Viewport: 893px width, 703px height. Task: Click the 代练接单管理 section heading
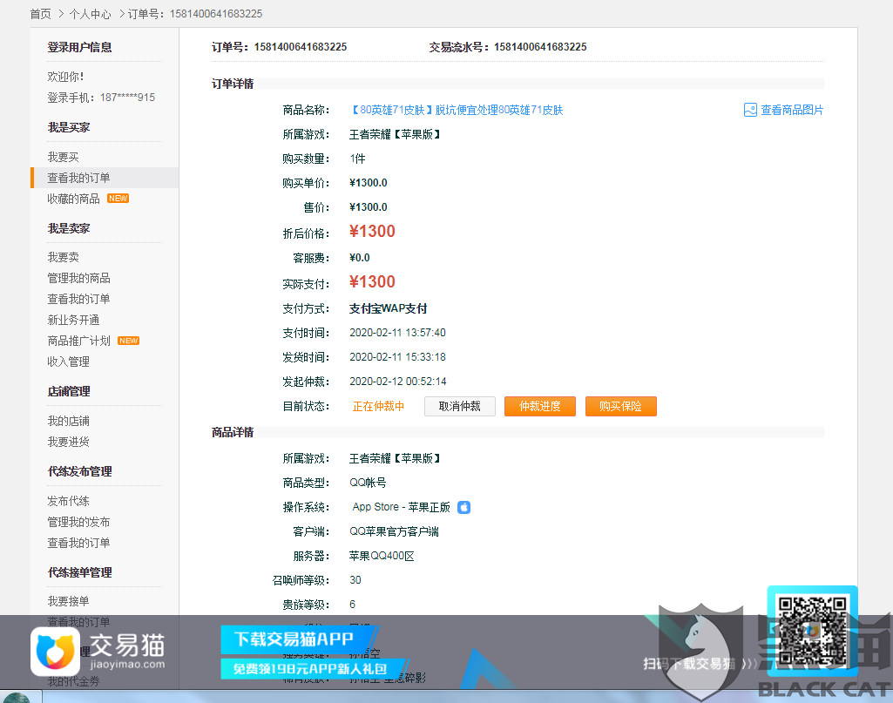pyautogui.click(x=80, y=572)
